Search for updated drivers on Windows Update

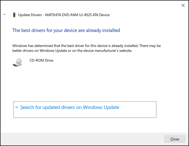[70, 107]
